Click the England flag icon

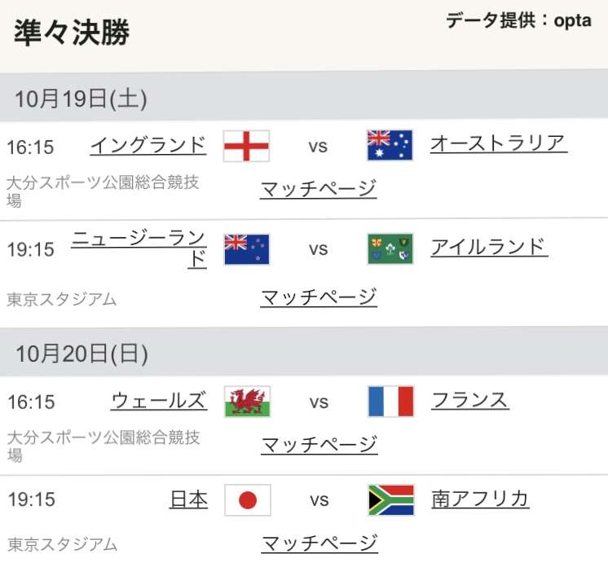pos(246,146)
